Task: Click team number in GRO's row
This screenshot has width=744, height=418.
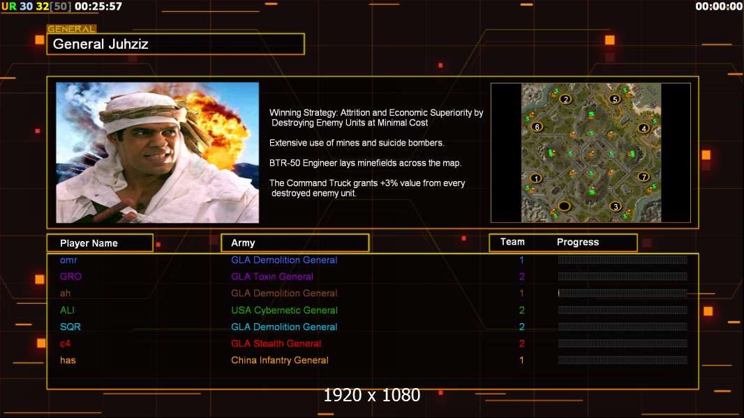Action: point(521,277)
